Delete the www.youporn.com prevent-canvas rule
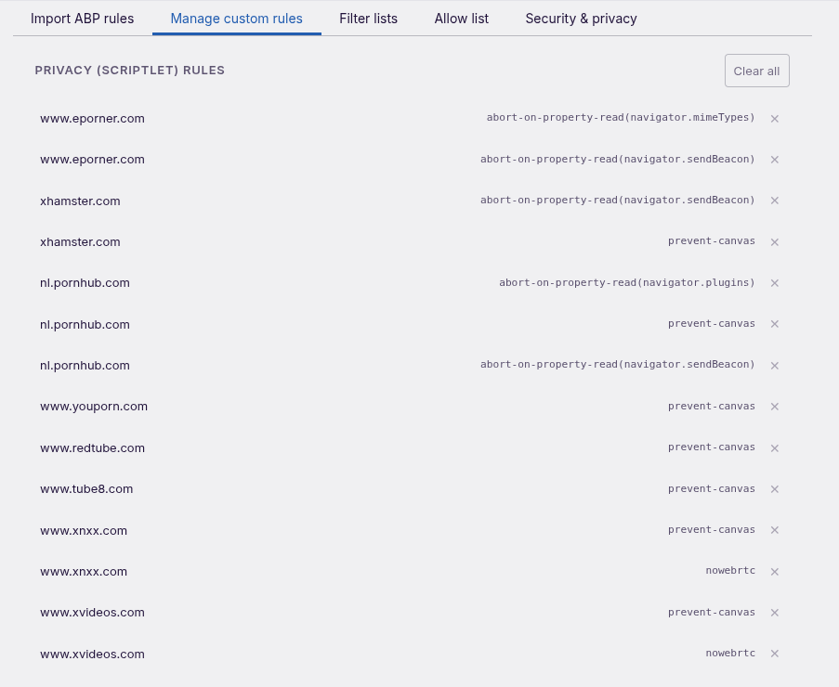Viewport: 839px width, 687px height. [x=774, y=407]
